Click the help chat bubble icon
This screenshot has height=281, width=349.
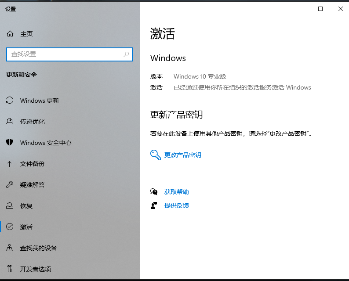pyautogui.click(x=154, y=191)
